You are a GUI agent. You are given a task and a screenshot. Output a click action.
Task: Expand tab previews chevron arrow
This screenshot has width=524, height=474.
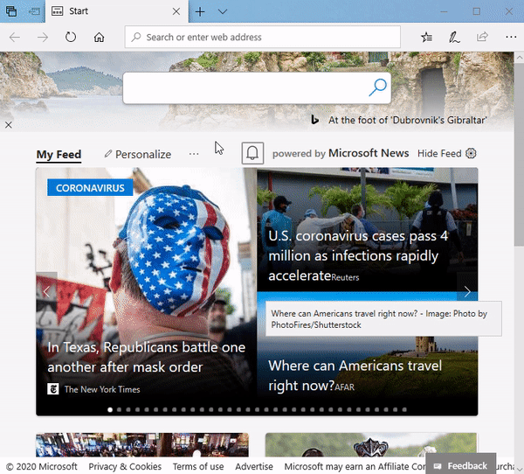click(x=223, y=11)
